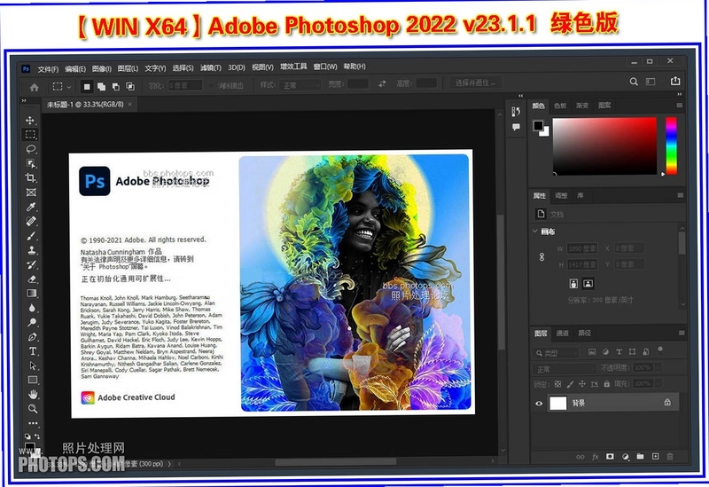Click the 选择并遮住 button

[x=475, y=82]
